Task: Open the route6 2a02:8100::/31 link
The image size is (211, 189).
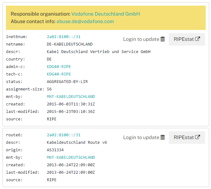Action: click(x=63, y=135)
